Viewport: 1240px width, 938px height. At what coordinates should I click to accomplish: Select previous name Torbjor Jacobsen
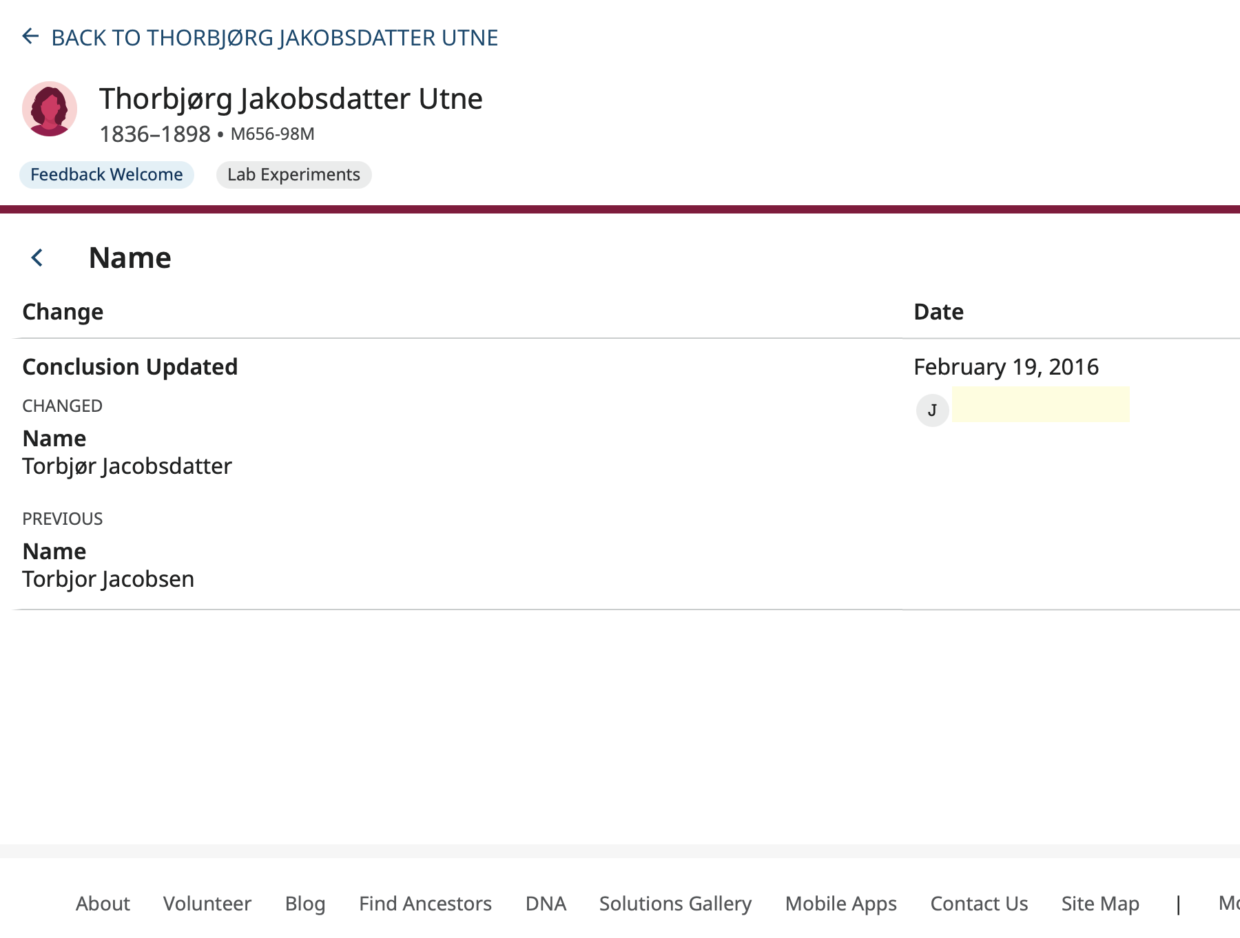[108, 579]
